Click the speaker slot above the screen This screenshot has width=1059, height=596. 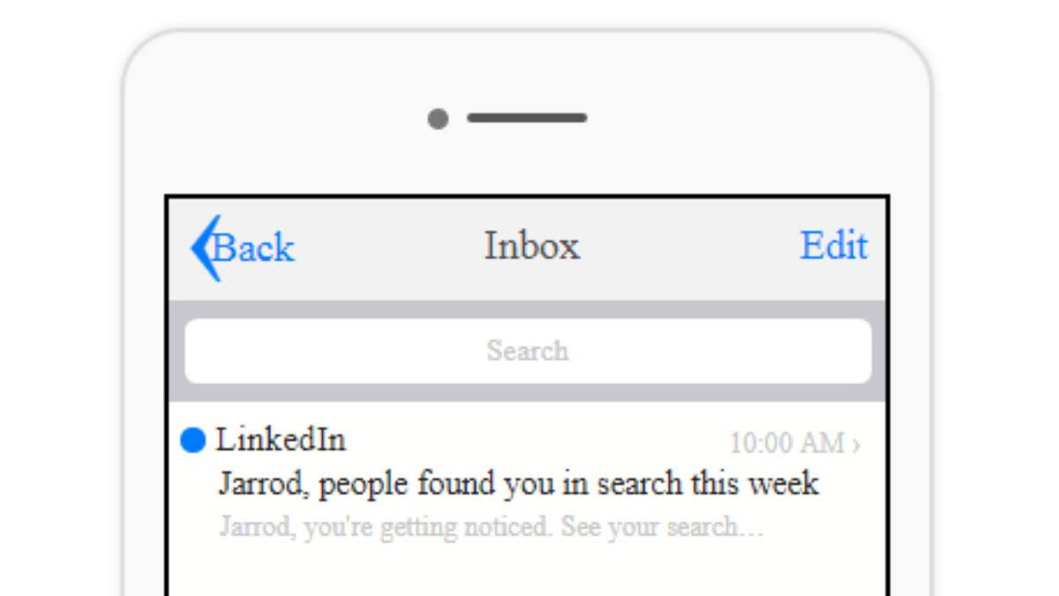pyautogui.click(x=527, y=117)
